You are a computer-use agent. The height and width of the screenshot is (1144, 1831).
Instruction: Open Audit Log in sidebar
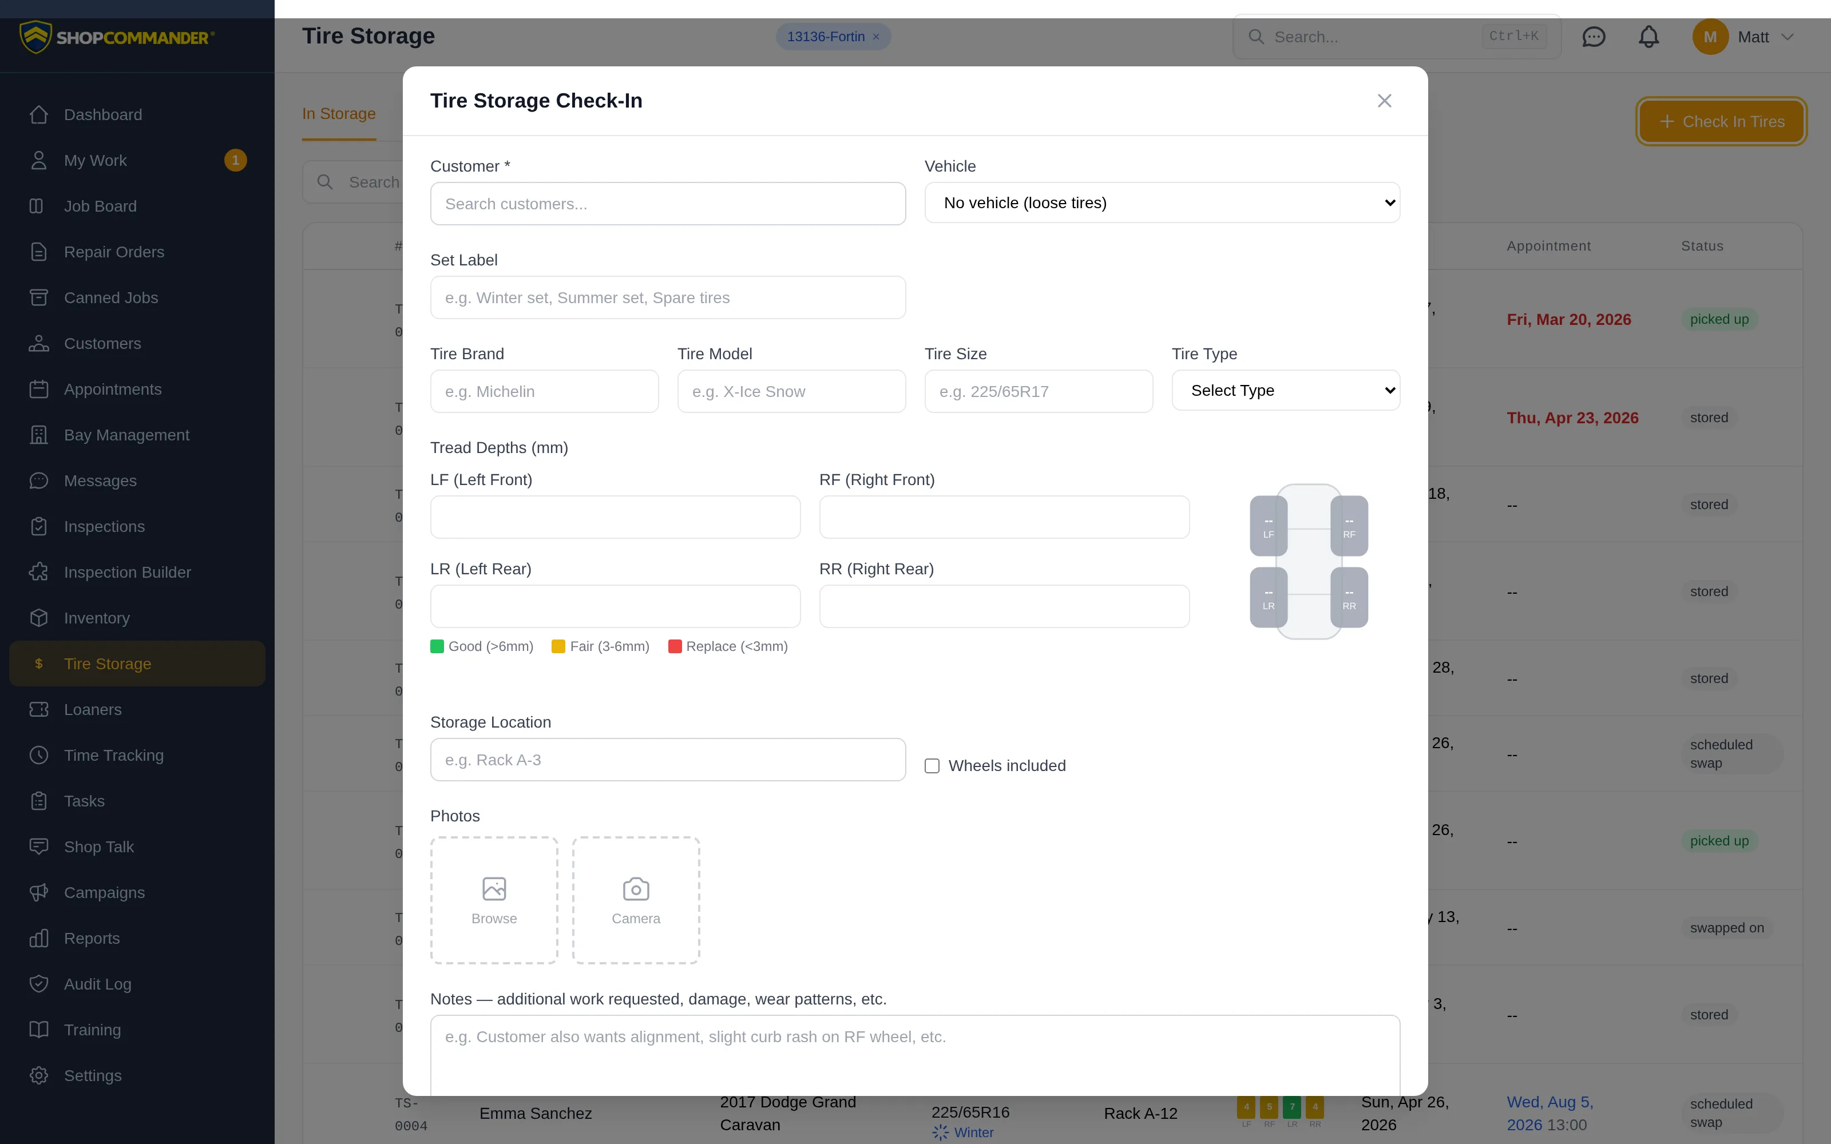[x=137, y=984]
